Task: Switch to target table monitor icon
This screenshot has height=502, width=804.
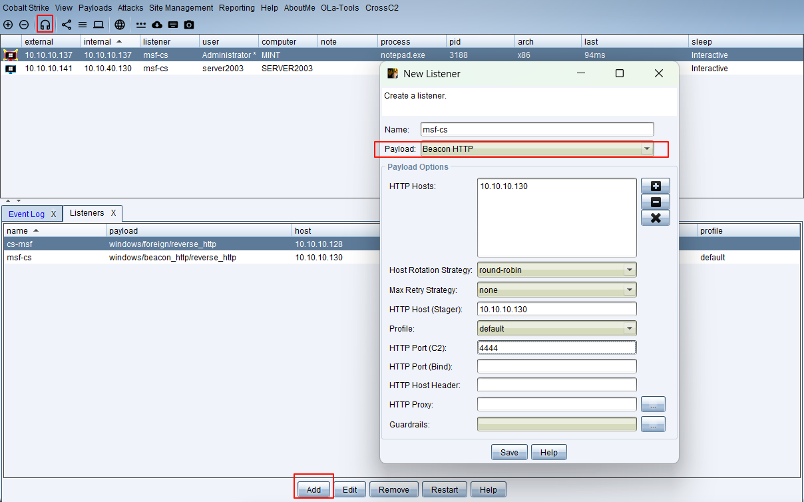Action: (99, 25)
